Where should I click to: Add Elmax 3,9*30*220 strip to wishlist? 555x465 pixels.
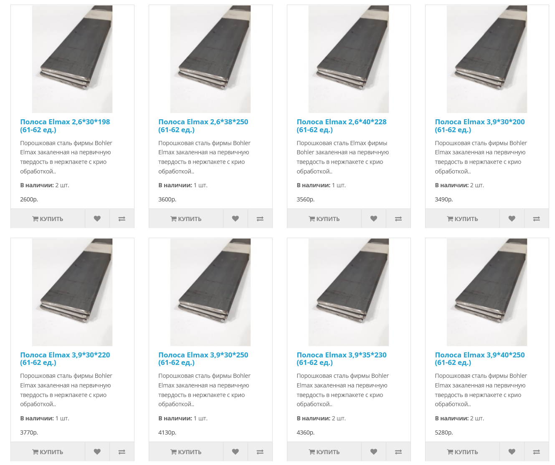[x=97, y=452]
